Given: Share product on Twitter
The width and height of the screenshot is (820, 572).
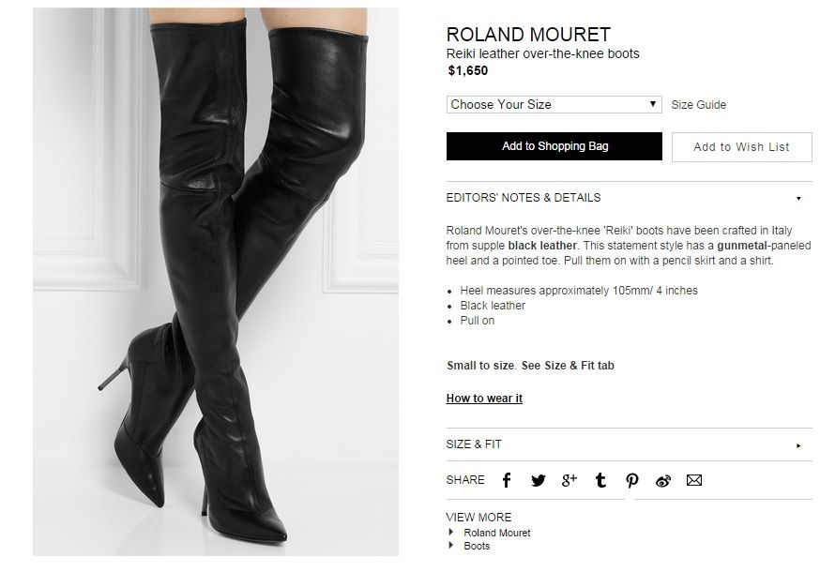Looking at the screenshot, I should 539,480.
